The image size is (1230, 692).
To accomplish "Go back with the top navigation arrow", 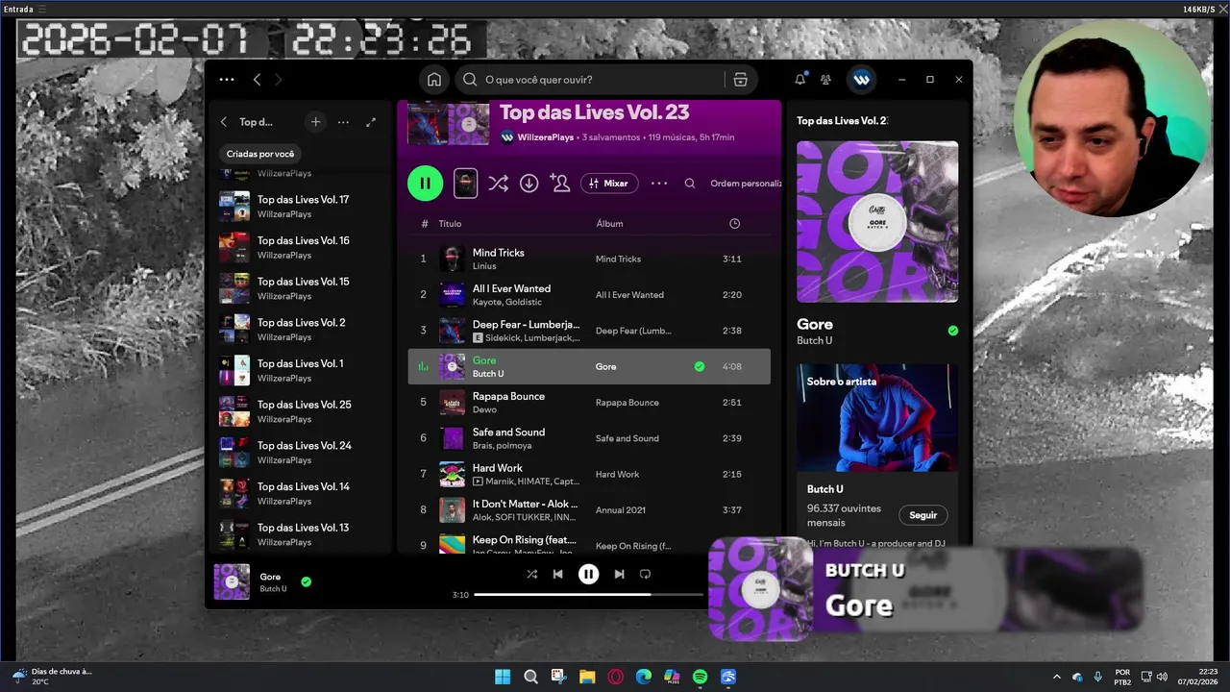I will pos(257,80).
